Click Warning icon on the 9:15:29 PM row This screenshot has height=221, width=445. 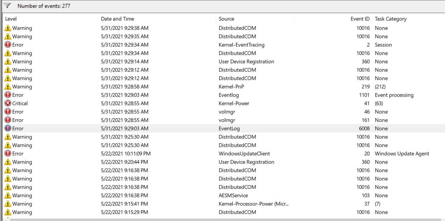pyautogui.click(x=8, y=212)
